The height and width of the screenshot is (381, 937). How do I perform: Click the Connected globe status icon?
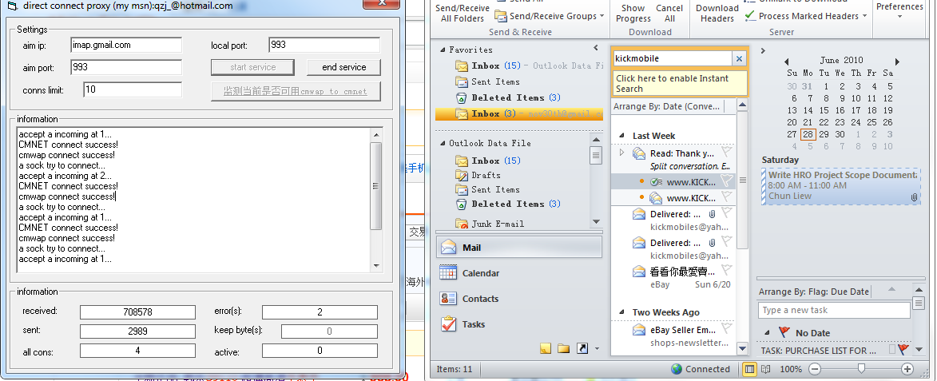pos(677,369)
